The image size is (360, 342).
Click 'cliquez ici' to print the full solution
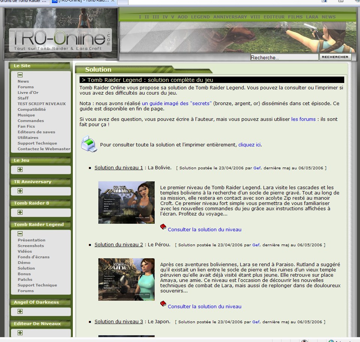tap(249, 145)
